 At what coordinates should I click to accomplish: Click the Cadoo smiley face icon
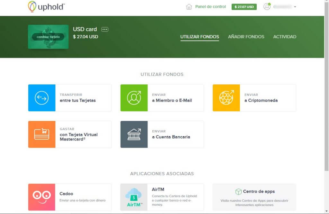pyautogui.click(x=42, y=197)
